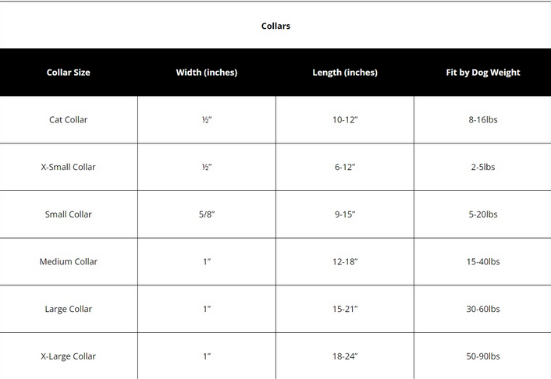Select the X-Small Collar row label
551x379 pixels.
(x=69, y=167)
